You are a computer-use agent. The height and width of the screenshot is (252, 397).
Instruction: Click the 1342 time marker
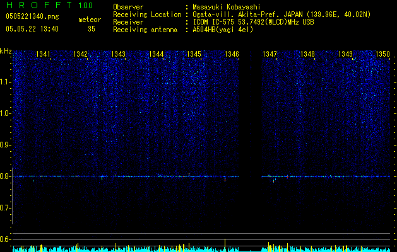click(81, 54)
